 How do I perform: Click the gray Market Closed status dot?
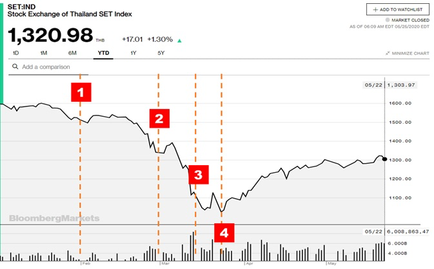pos(388,20)
